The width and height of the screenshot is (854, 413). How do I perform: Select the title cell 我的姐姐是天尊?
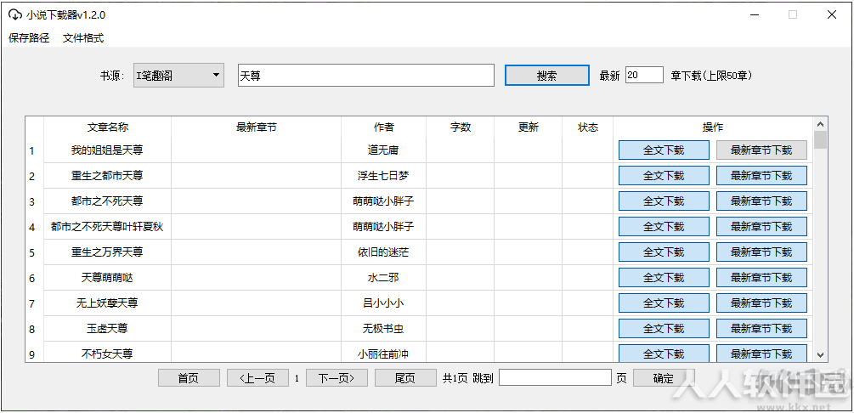[108, 150]
